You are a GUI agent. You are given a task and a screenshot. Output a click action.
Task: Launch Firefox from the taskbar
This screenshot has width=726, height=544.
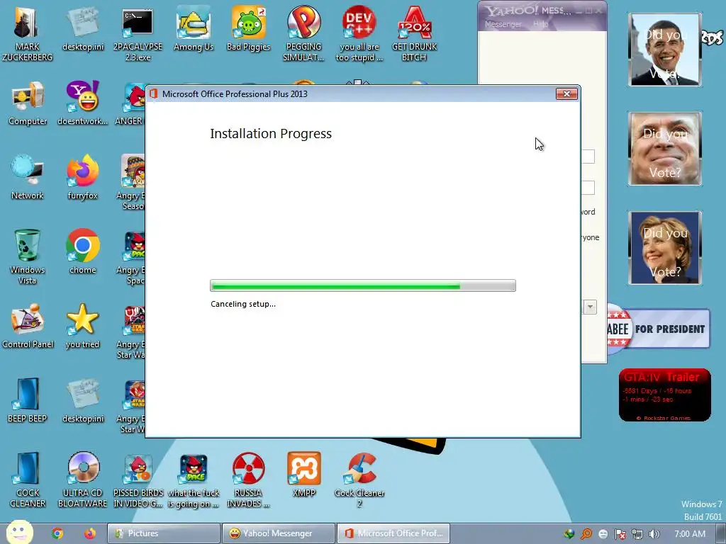tap(90, 533)
